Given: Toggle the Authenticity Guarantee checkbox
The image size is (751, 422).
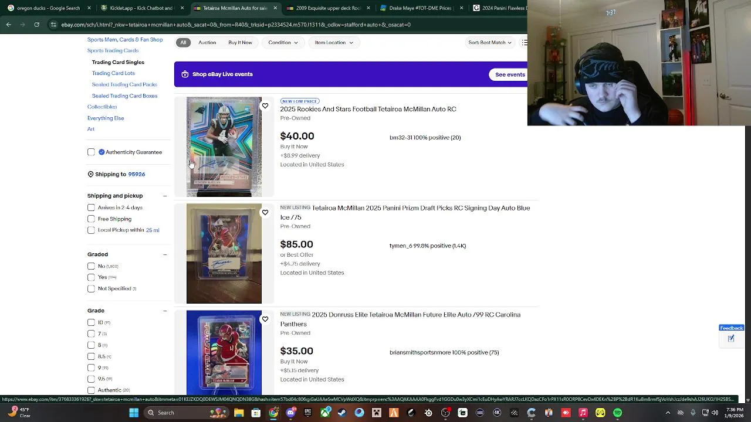Looking at the screenshot, I should tap(91, 152).
